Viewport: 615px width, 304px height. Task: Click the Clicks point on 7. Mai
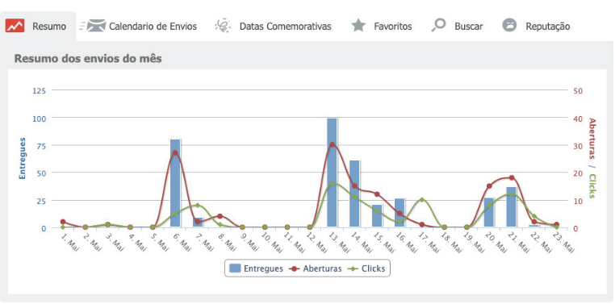point(198,206)
